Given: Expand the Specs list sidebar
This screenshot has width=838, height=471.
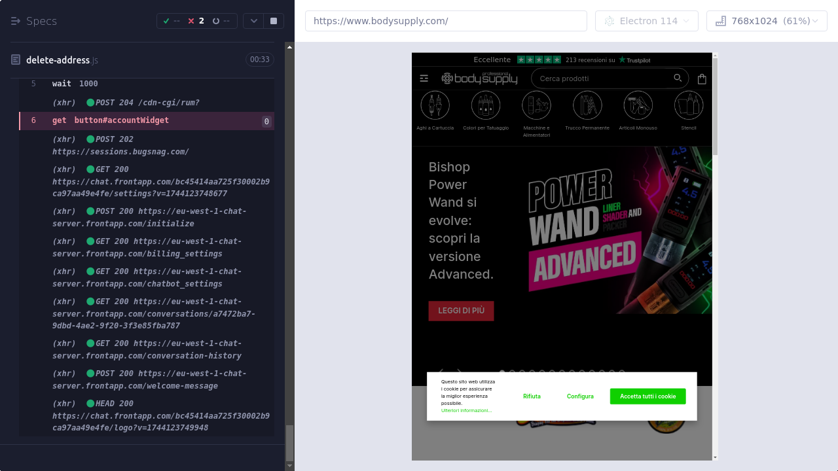Looking at the screenshot, I should point(16,21).
